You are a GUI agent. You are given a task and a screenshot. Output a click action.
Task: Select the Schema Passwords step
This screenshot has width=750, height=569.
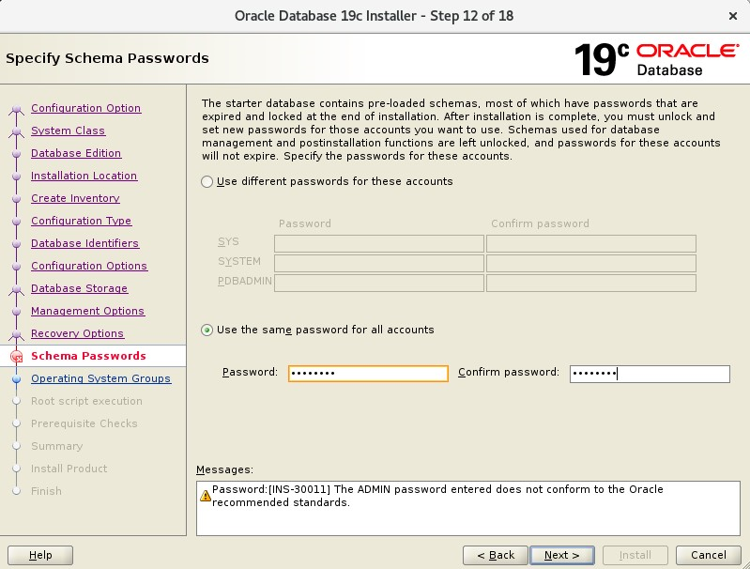(x=88, y=356)
